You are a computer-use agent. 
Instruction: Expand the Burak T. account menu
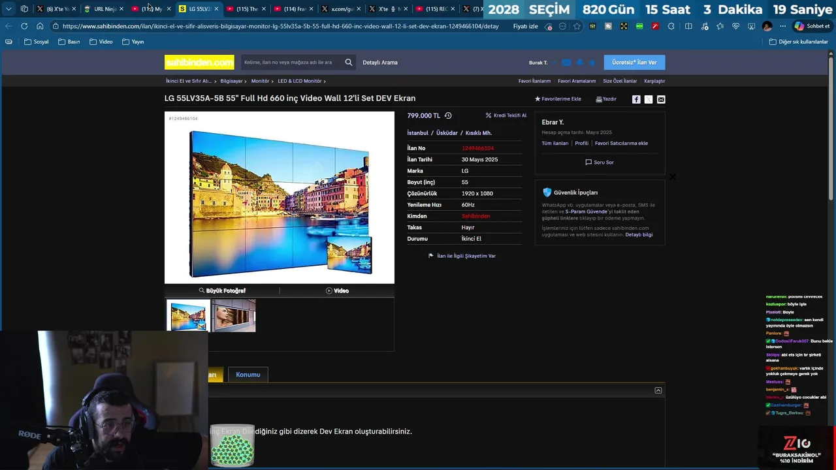pos(541,63)
